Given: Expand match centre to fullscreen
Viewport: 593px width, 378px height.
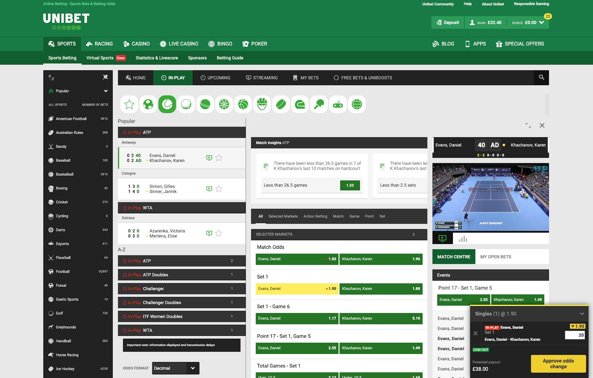Looking at the screenshot, I should 528,126.
